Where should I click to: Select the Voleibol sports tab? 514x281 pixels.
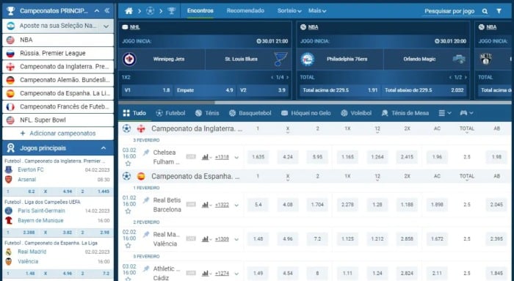[356, 113]
